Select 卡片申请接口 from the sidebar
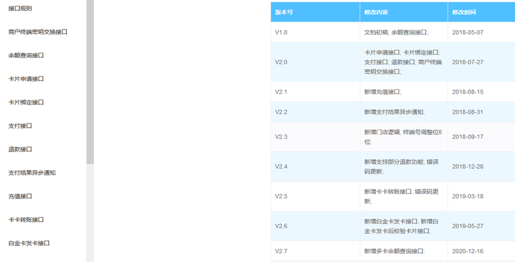This screenshot has width=515, height=262. click(x=26, y=79)
